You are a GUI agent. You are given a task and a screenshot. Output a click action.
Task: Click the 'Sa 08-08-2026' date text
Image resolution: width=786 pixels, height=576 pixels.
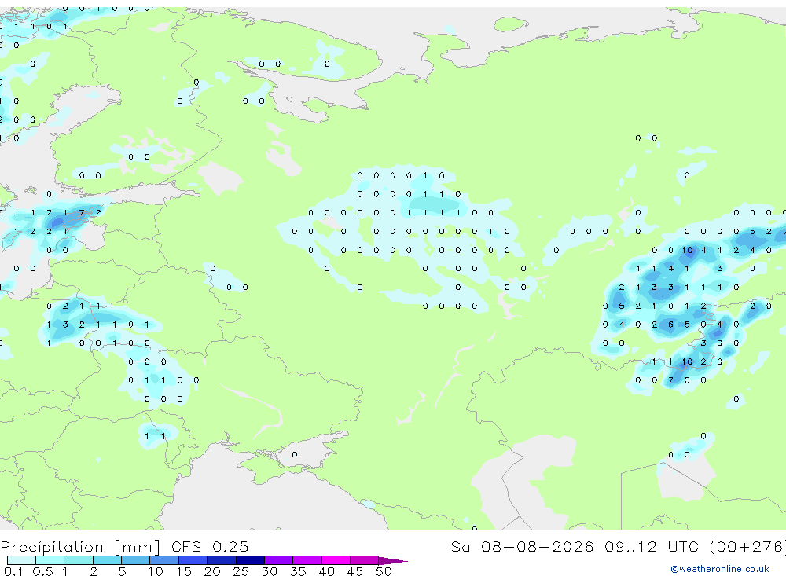tap(522, 546)
